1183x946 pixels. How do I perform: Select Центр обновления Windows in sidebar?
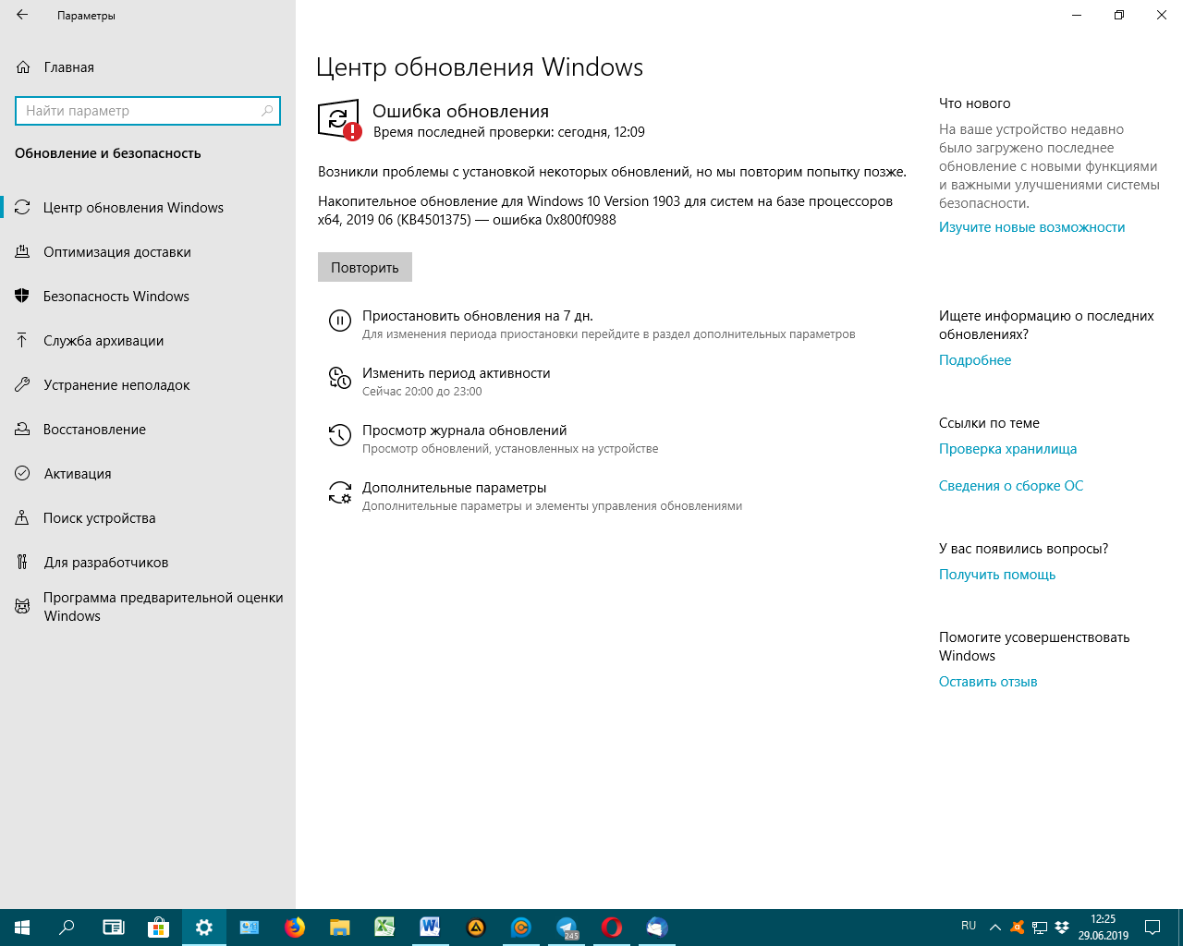coord(148,208)
